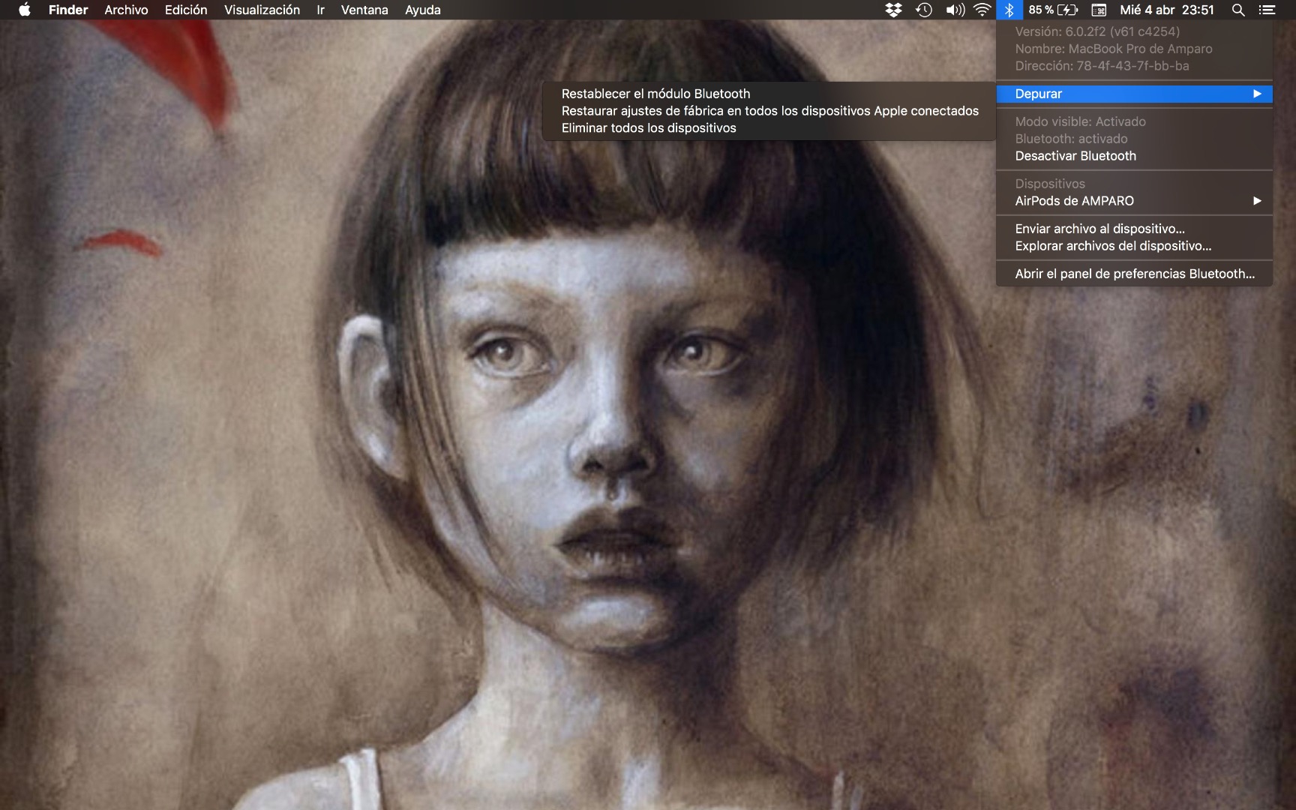Select Restablecer el módulo Bluetooth
The height and width of the screenshot is (810, 1296).
[769, 94]
